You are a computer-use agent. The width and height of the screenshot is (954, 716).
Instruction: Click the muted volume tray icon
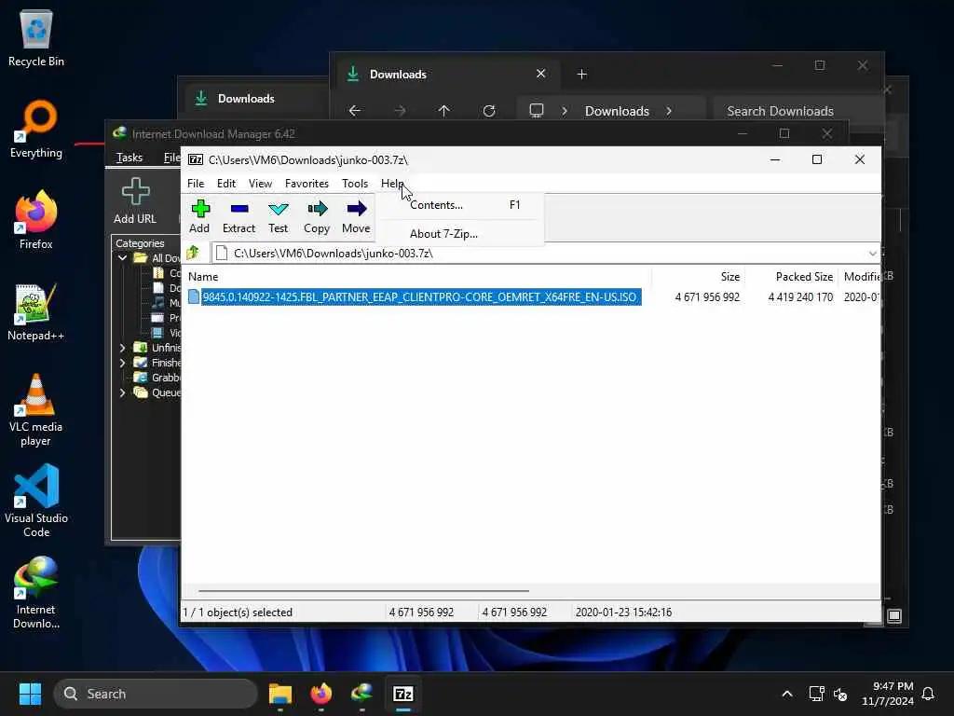[840, 694]
